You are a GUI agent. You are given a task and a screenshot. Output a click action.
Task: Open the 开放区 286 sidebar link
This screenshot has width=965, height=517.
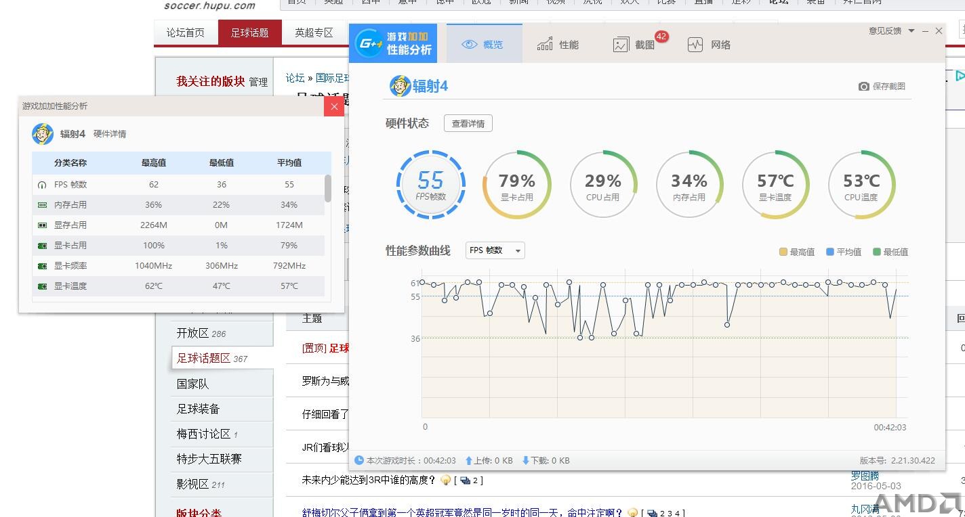coord(201,333)
